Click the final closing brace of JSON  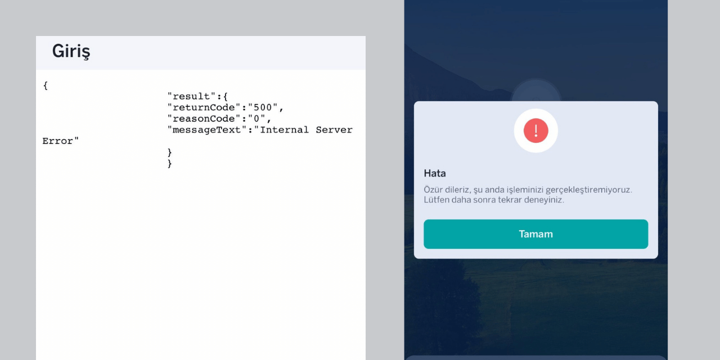click(170, 164)
